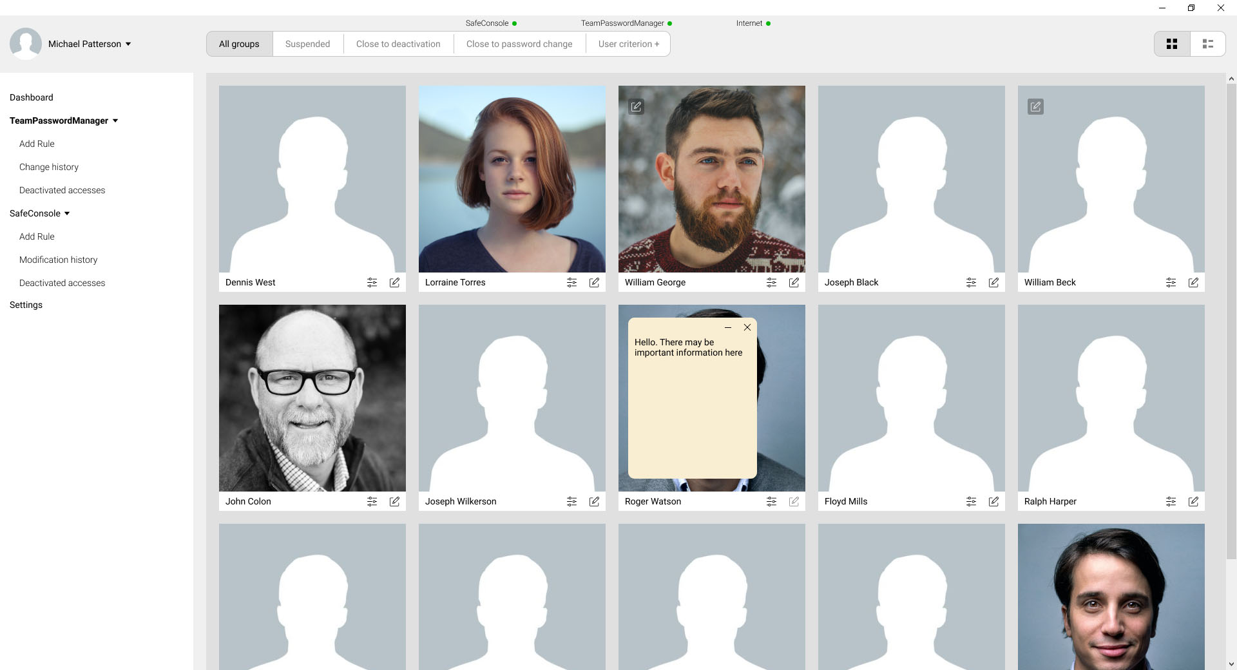Open Add Rule under TeamPasswordManager
Screen dimensions: 1237x670
(x=37, y=144)
